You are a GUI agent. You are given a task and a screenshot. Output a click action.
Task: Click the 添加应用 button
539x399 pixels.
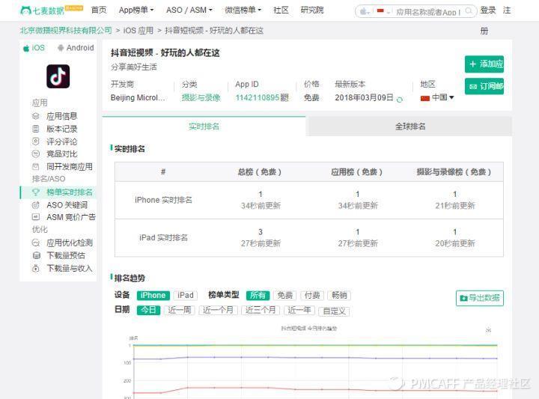(x=484, y=64)
